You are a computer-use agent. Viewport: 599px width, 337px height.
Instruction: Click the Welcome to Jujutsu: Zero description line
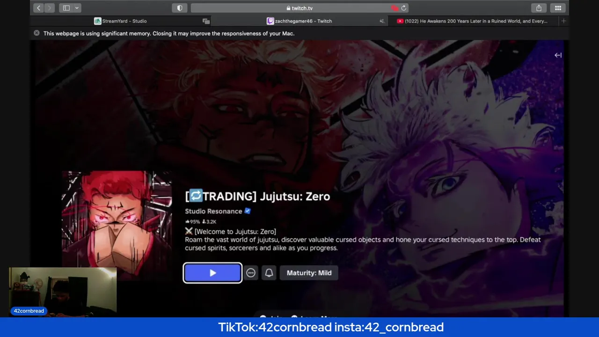point(230,231)
